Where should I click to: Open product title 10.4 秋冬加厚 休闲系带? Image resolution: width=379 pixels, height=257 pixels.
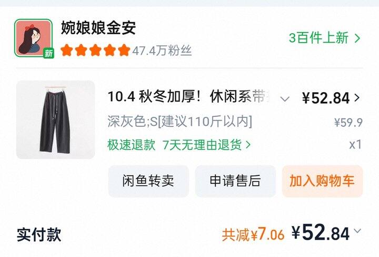(x=189, y=97)
